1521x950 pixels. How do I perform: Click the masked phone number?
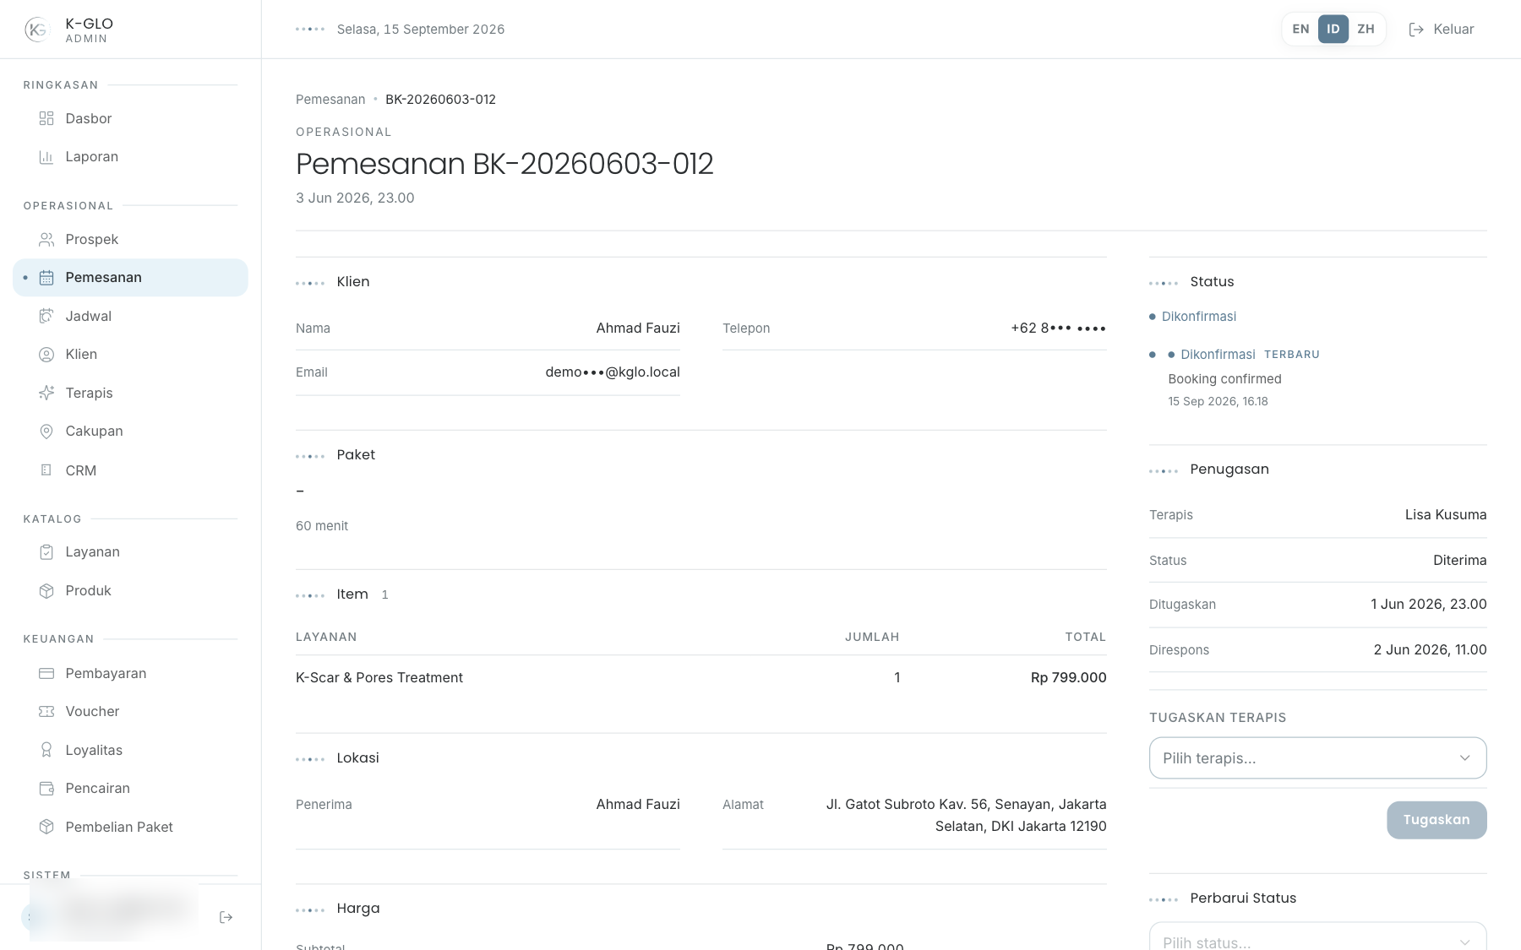[1058, 328]
